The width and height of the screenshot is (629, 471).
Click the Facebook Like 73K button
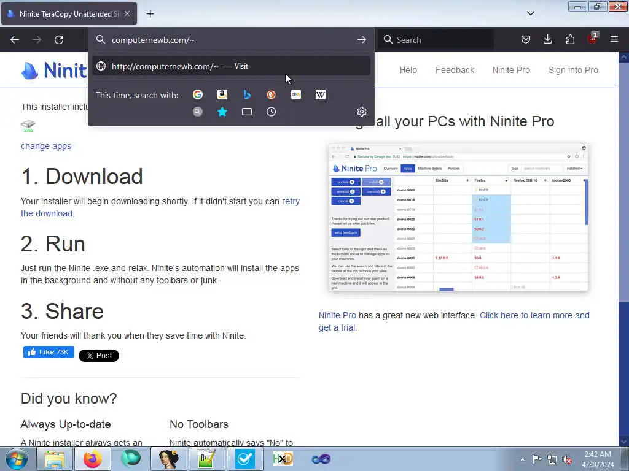click(x=49, y=352)
